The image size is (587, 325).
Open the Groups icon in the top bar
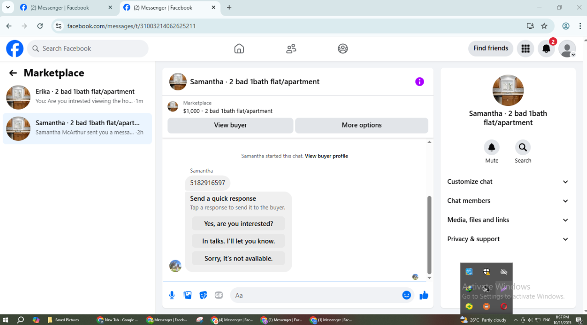point(343,48)
